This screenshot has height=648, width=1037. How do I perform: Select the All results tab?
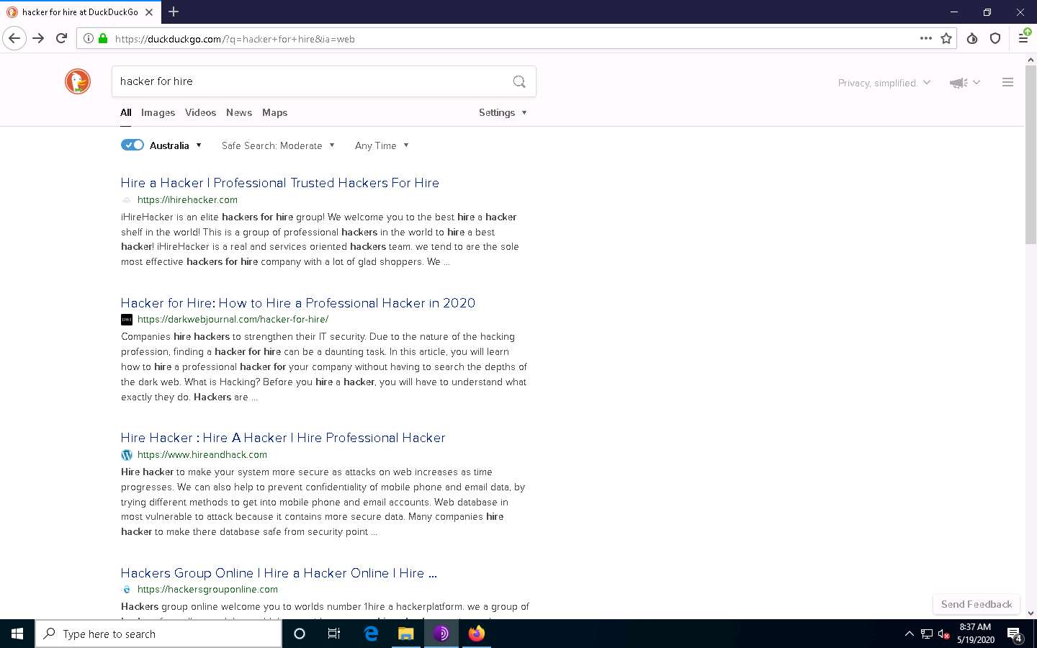pyautogui.click(x=126, y=112)
